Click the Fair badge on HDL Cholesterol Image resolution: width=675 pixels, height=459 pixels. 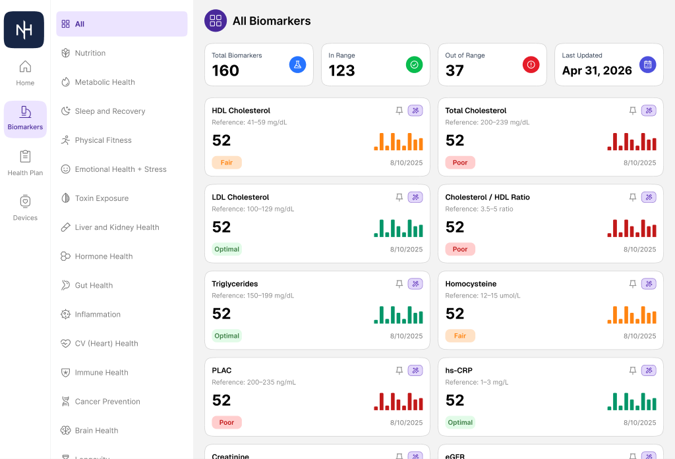[227, 163]
